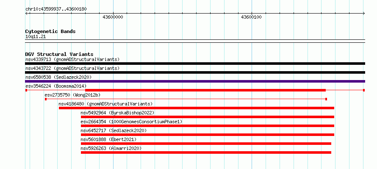The image size is (377, 169).
Task: Open nsv4339713 gnomAD variant label
Action: 72,59
